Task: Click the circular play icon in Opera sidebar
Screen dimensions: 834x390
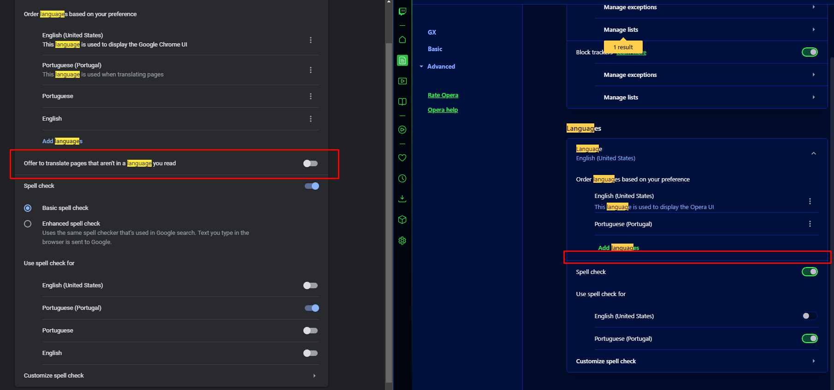Action: coord(402,130)
